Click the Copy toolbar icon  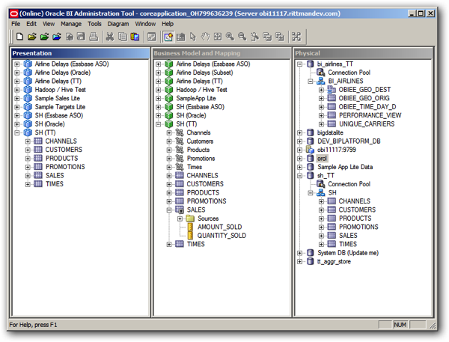(x=122, y=37)
